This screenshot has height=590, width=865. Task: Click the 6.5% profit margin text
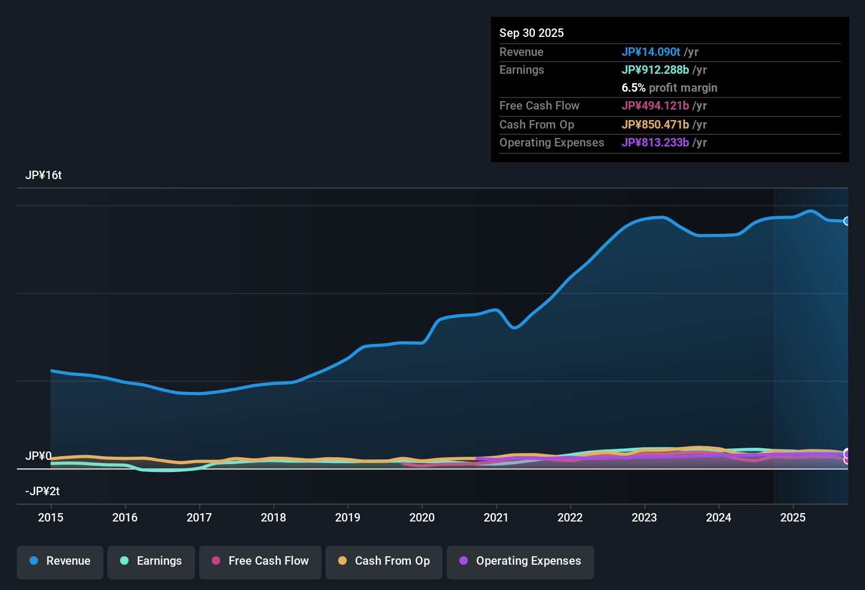coord(669,88)
